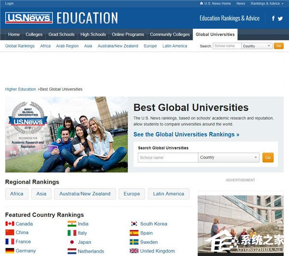This screenshot has height=256, width=289.
Task: Open the Country dropdown in top search bar
Action: pyautogui.click(x=257, y=46)
